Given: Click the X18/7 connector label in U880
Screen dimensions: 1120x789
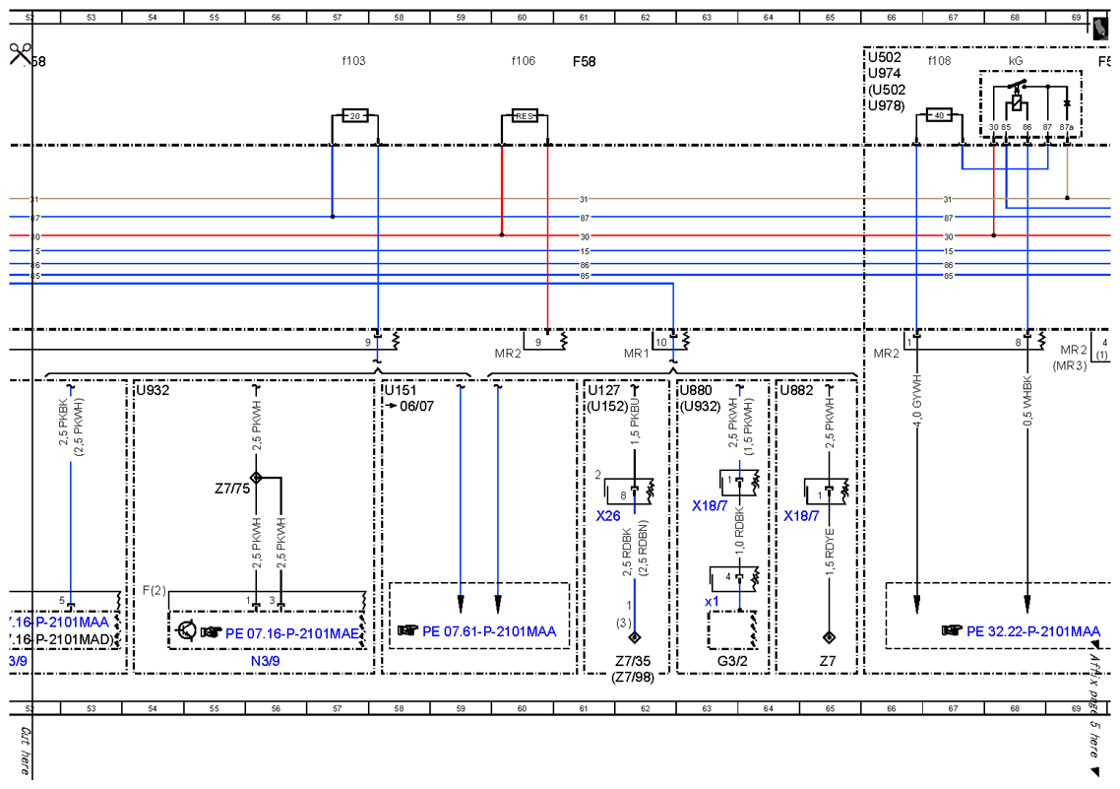Looking at the screenshot, I should (710, 506).
